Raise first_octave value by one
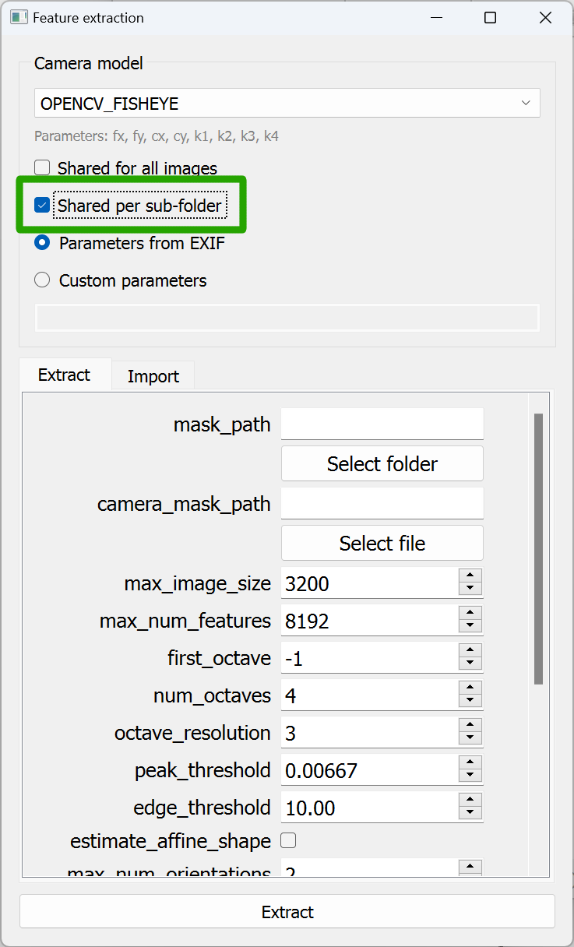 click(x=470, y=652)
